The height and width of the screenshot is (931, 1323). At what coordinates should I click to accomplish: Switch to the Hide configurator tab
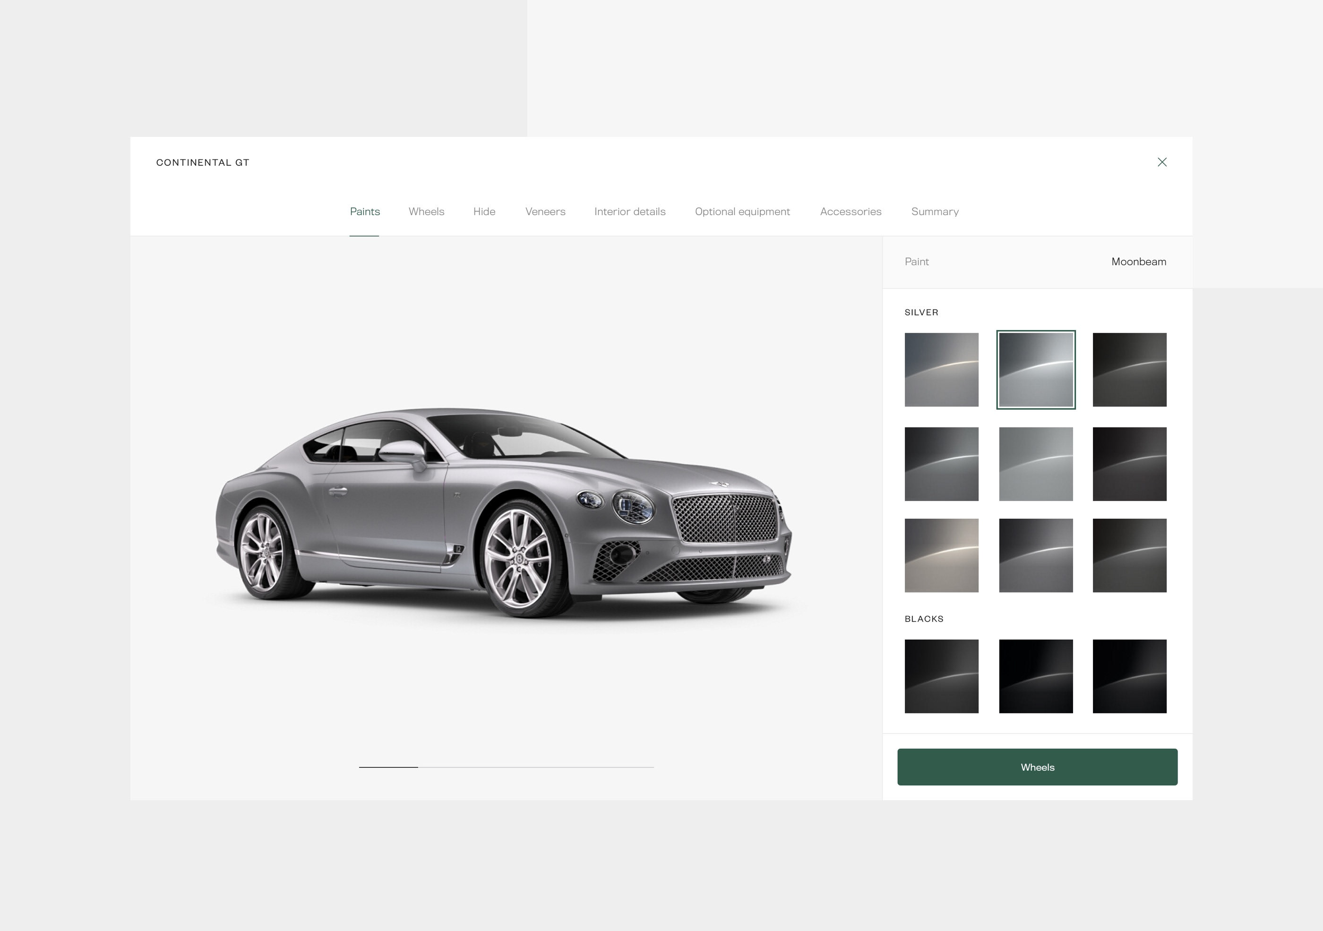(484, 212)
